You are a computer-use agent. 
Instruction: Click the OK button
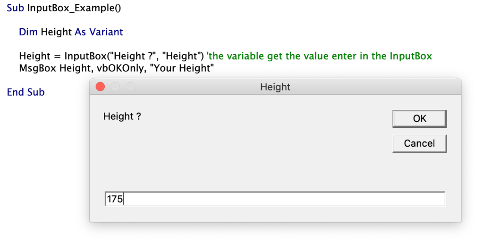click(419, 119)
